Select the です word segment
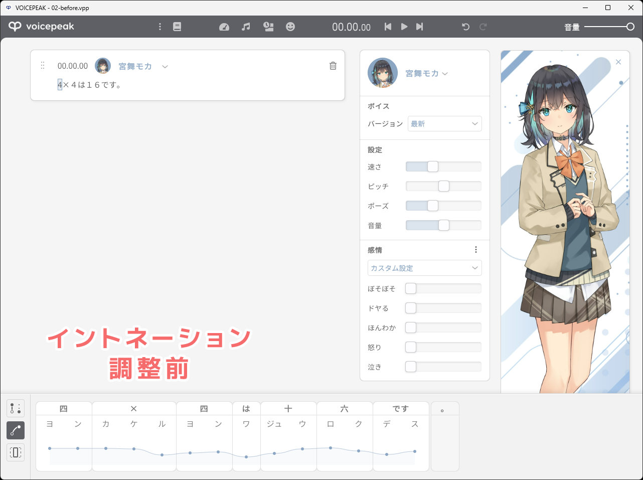This screenshot has height=480, width=643. coord(401,409)
